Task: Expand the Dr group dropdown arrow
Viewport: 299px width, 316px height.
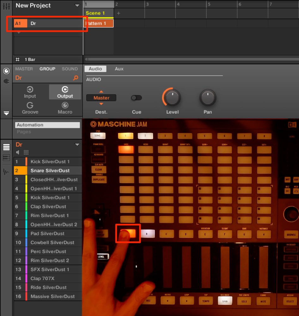Action: pos(77,145)
